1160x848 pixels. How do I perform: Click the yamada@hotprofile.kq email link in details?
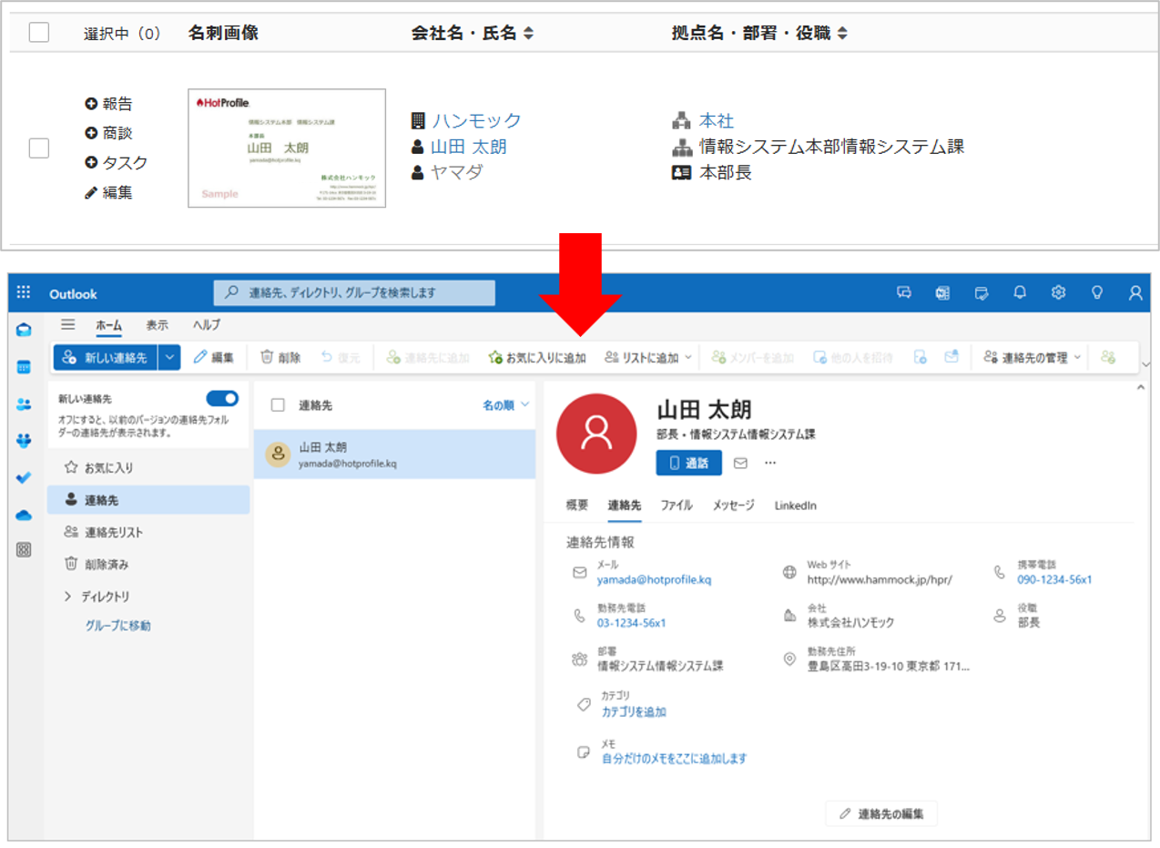click(x=654, y=579)
